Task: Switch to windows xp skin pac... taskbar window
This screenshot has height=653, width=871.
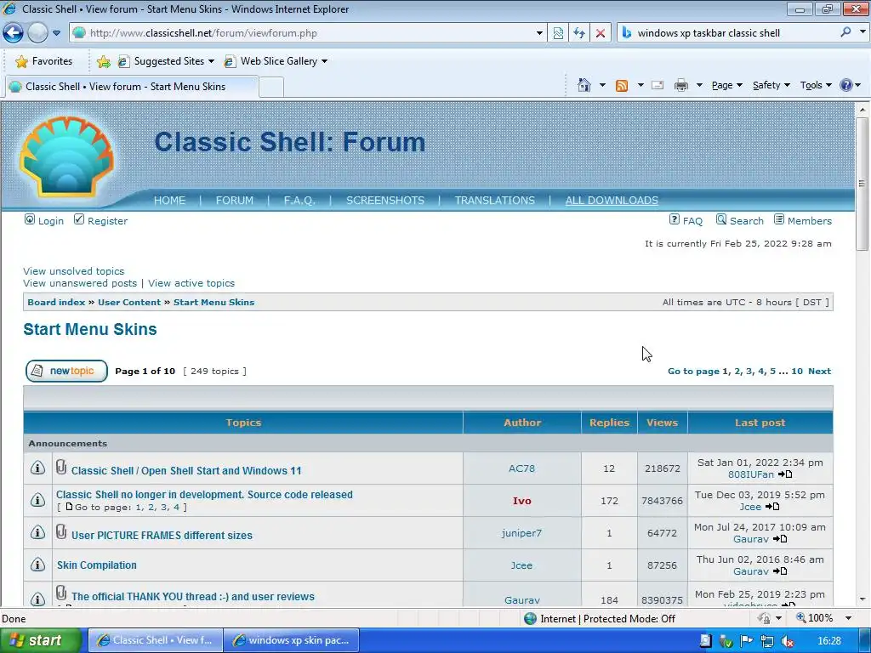Action: pos(292,640)
